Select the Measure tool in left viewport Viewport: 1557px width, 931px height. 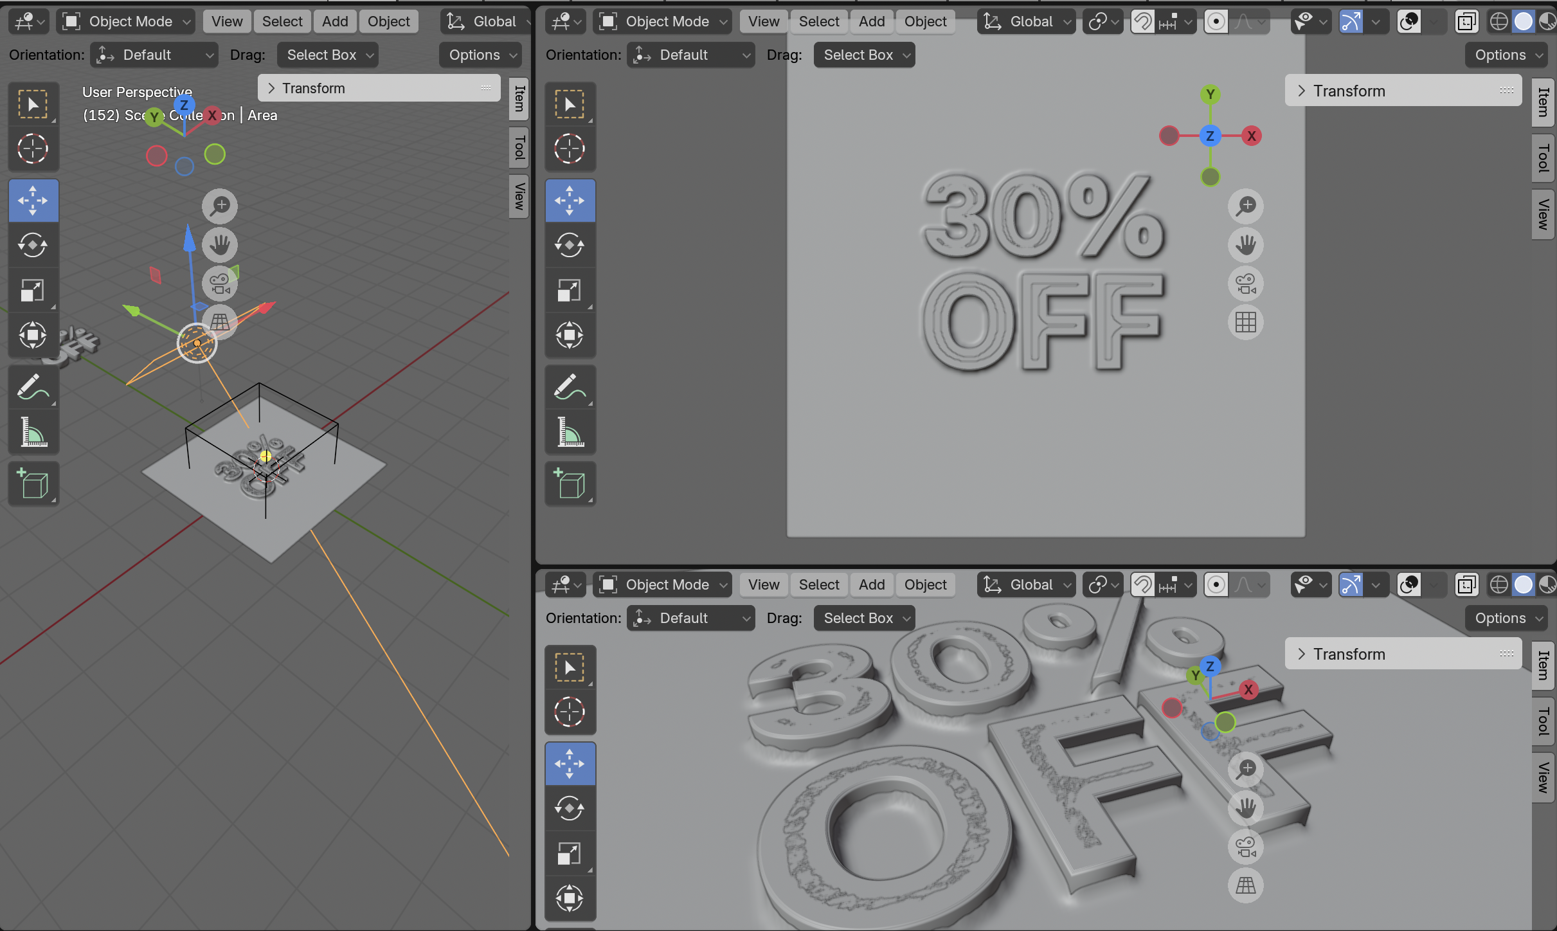(33, 432)
